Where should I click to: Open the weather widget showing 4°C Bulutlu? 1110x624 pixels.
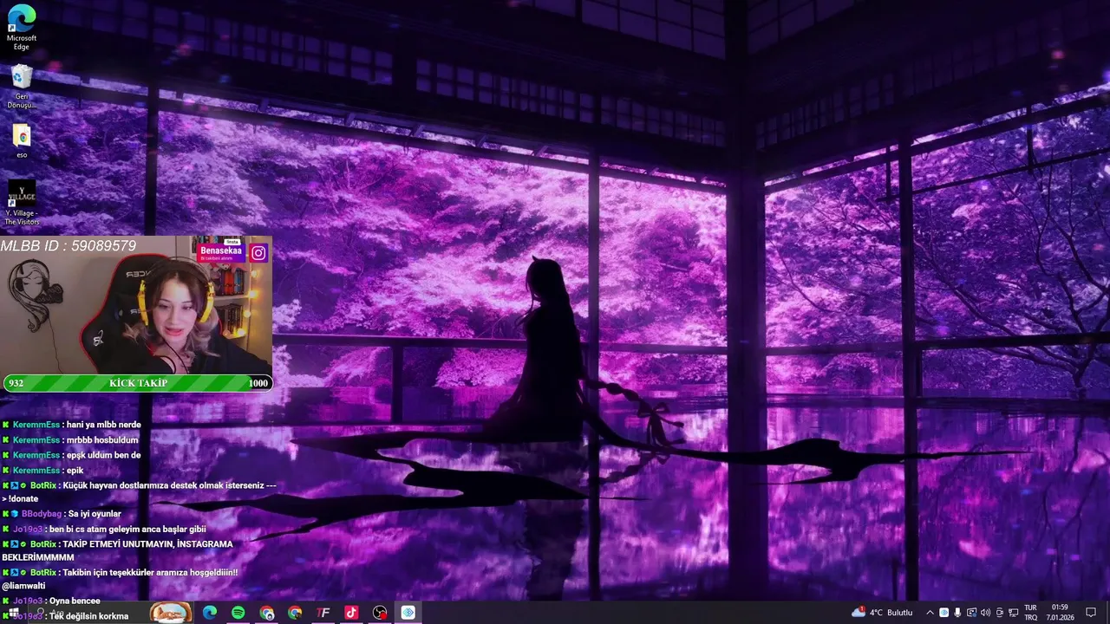point(883,612)
